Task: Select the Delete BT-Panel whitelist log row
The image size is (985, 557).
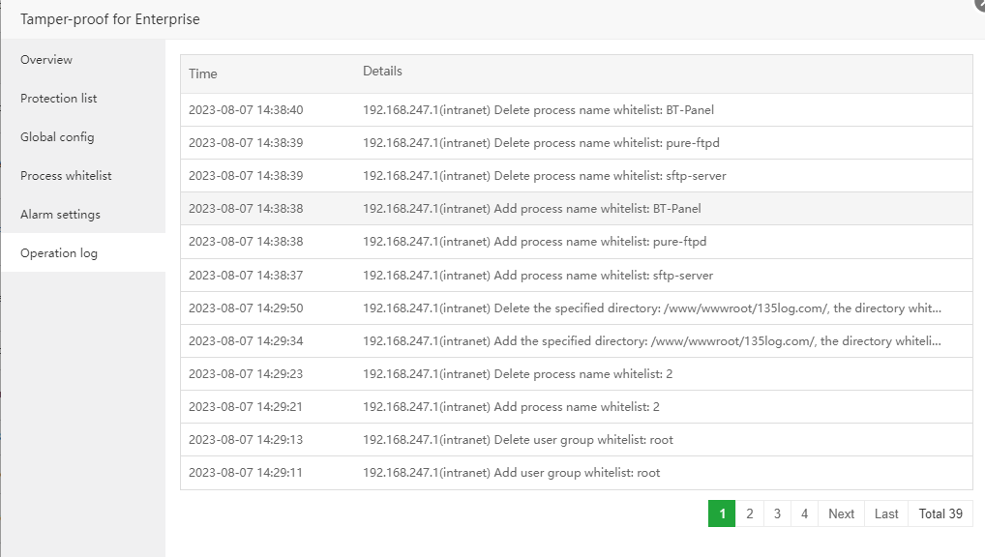Action: [x=538, y=110]
